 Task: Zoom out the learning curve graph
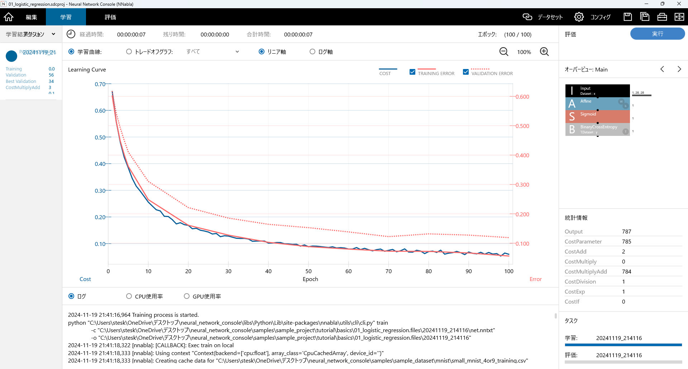(503, 52)
